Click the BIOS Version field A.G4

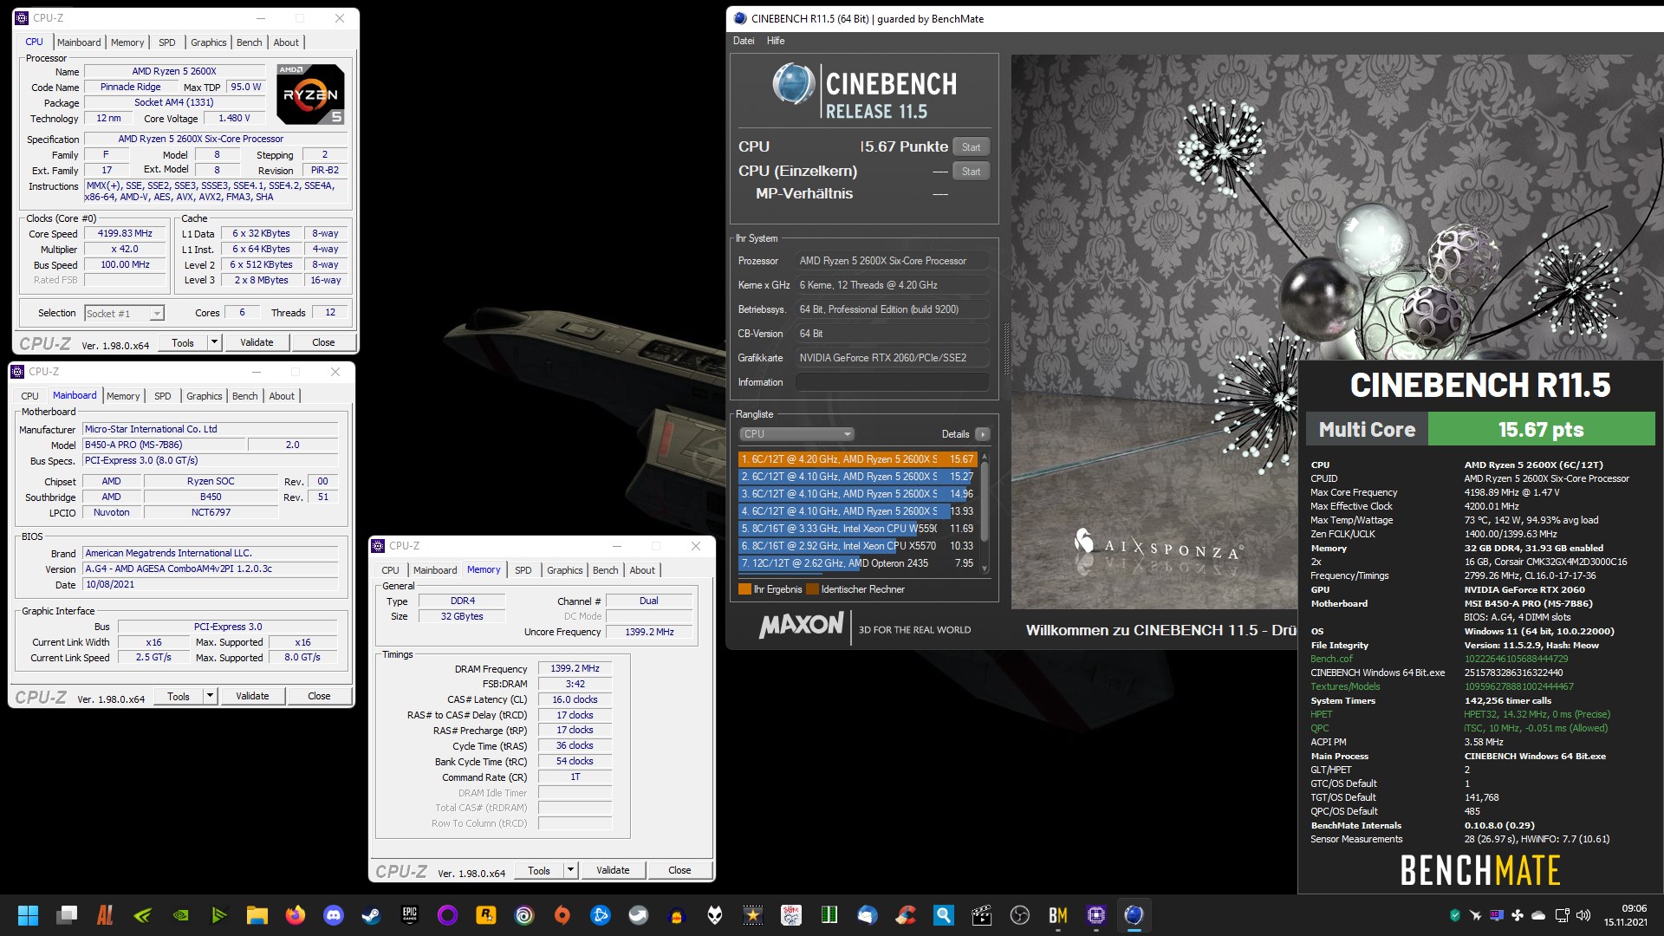point(211,569)
